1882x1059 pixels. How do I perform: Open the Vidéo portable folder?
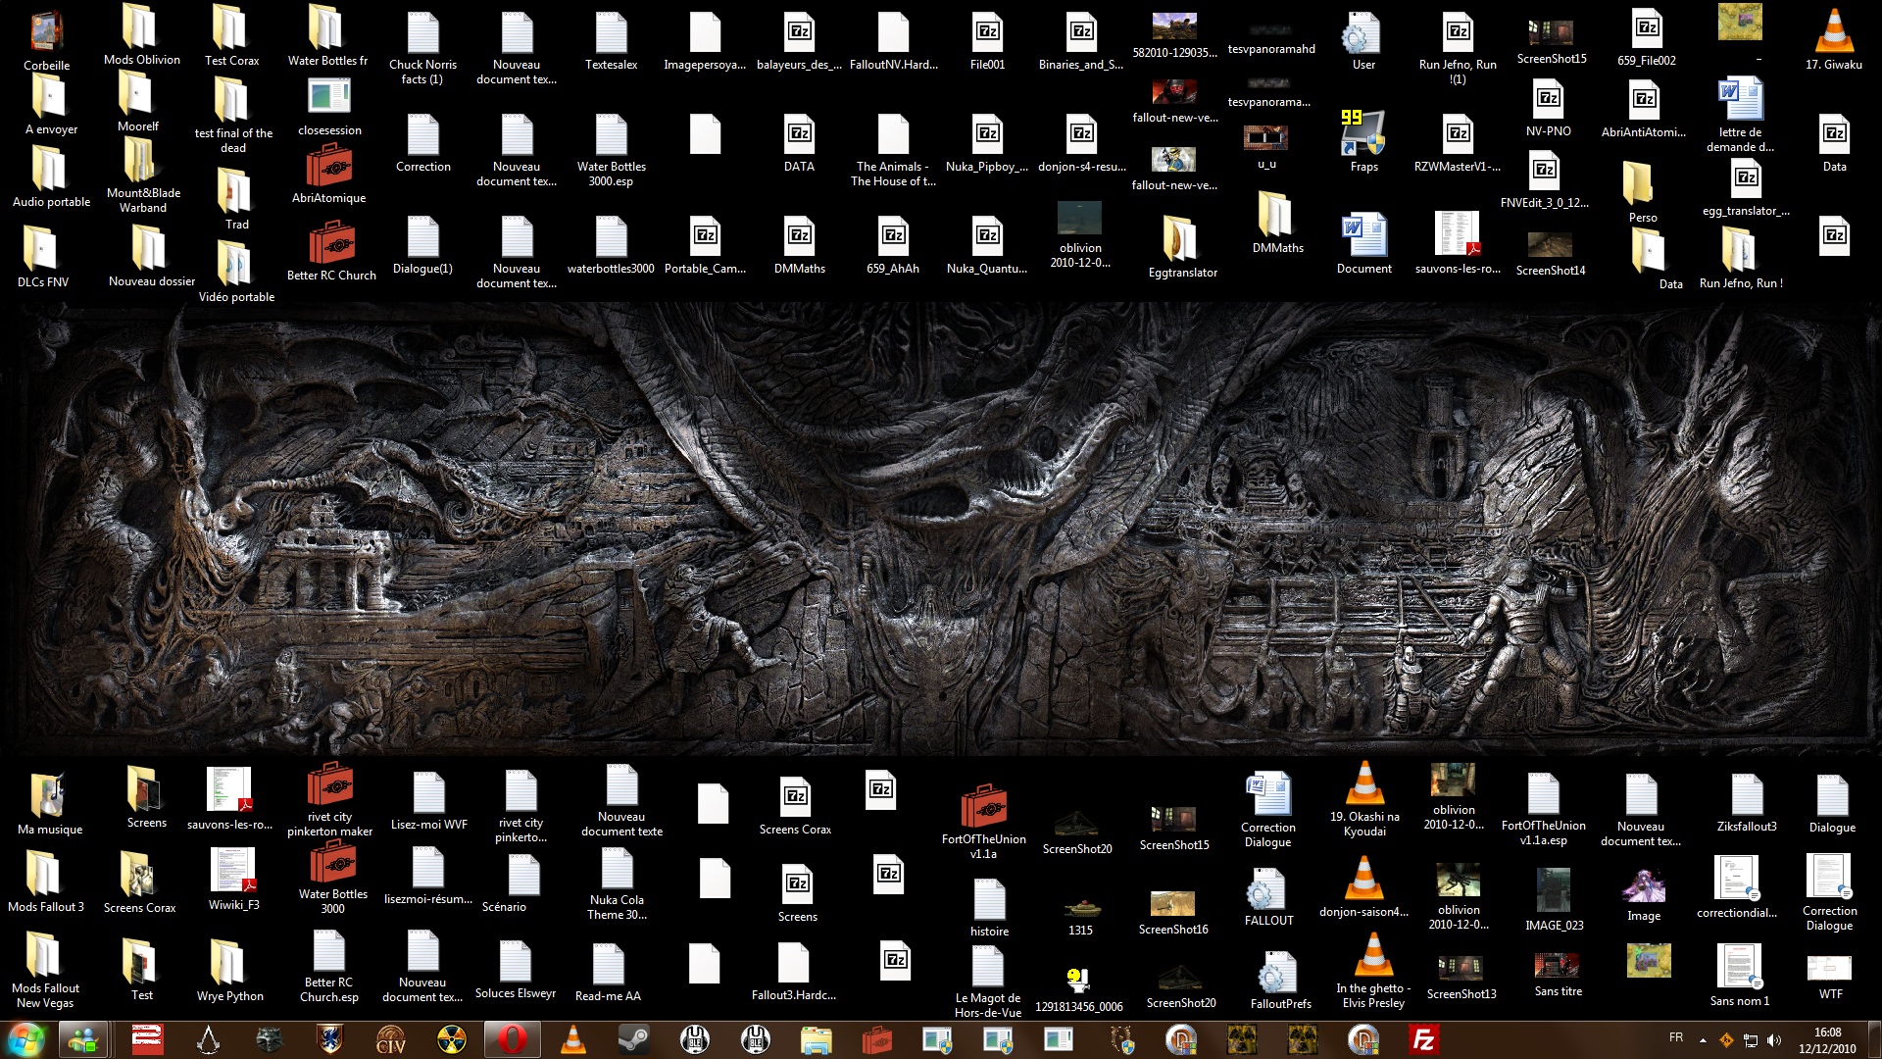point(236,272)
